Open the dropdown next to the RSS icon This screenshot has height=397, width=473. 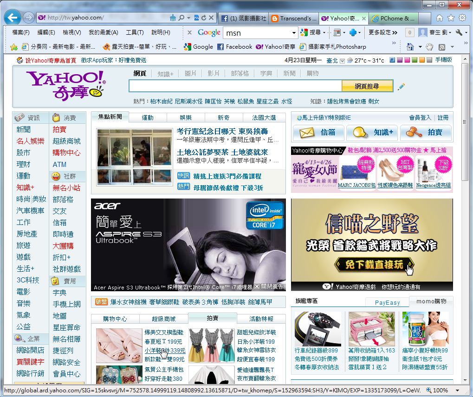click(x=452, y=47)
